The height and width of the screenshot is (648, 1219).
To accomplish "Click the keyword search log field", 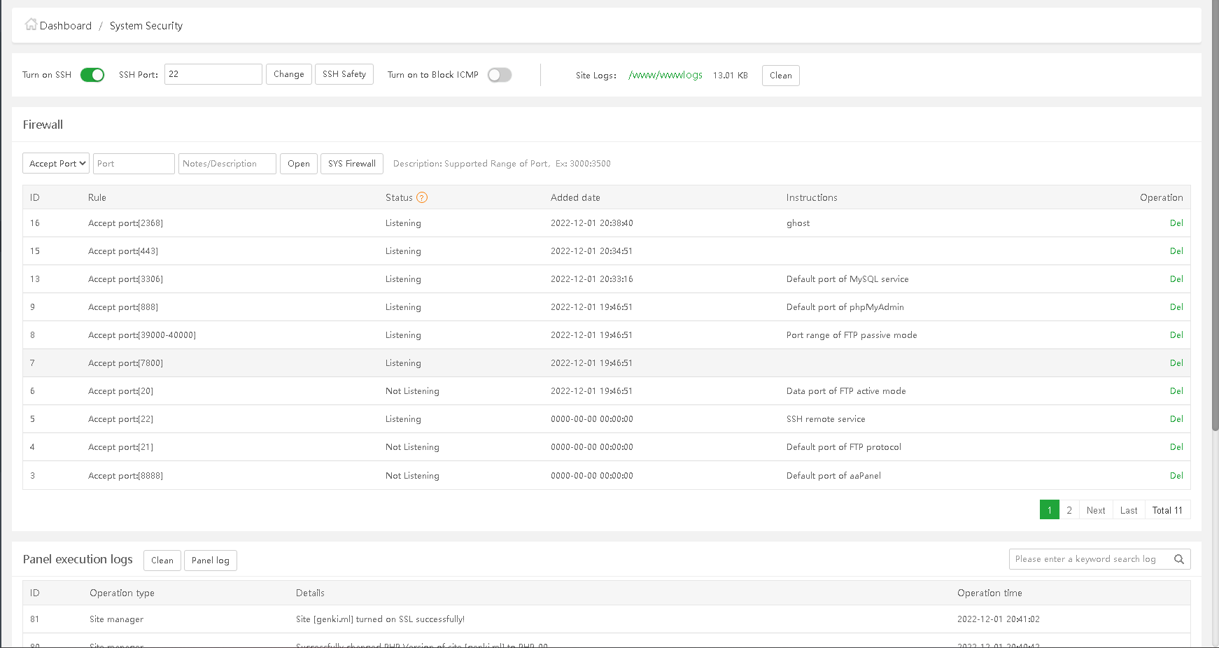I will 1088,559.
